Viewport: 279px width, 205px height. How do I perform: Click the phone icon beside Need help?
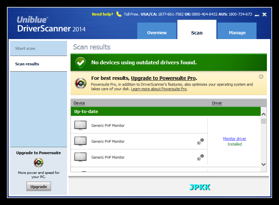tap(119, 14)
